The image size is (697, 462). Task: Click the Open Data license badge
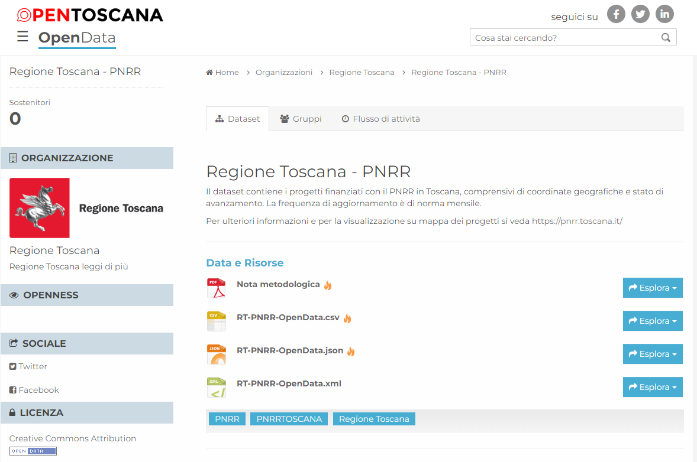pyautogui.click(x=33, y=451)
